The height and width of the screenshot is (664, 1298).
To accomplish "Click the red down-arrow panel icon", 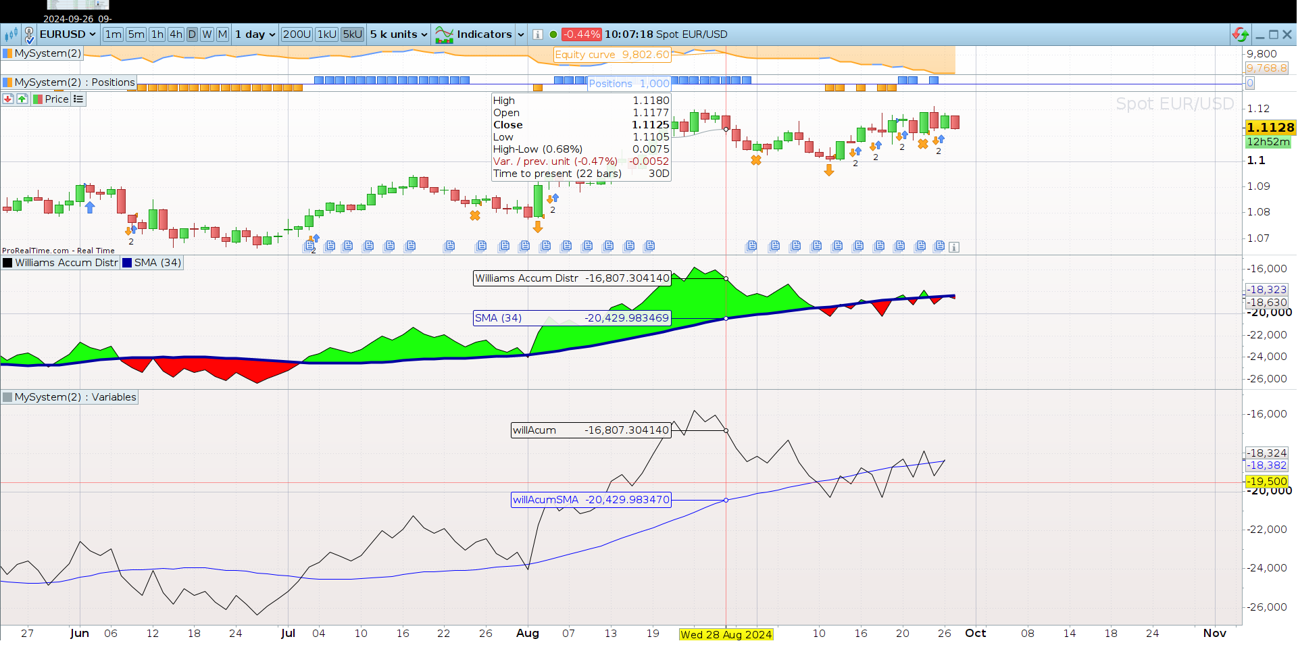I will click(8, 99).
